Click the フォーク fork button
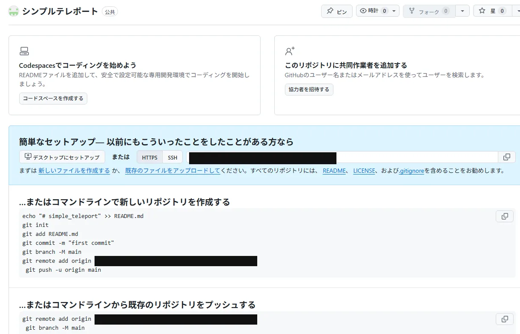The height and width of the screenshot is (334, 520). (x=429, y=11)
